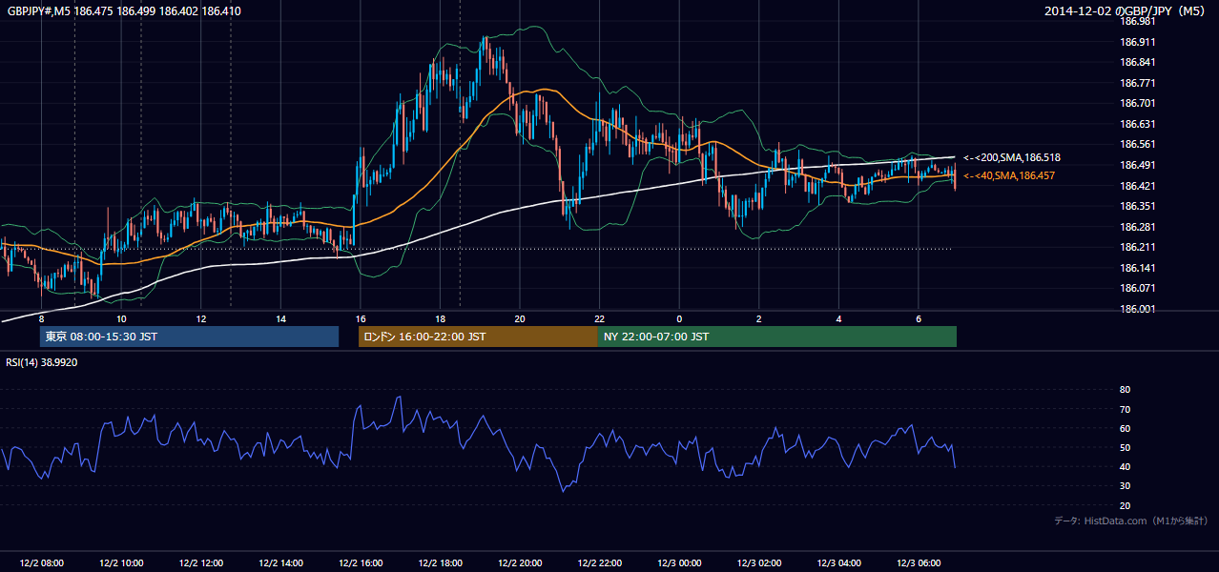Click price level 186.841 on the axis
The height and width of the screenshot is (572, 1219).
[x=1138, y=62]
